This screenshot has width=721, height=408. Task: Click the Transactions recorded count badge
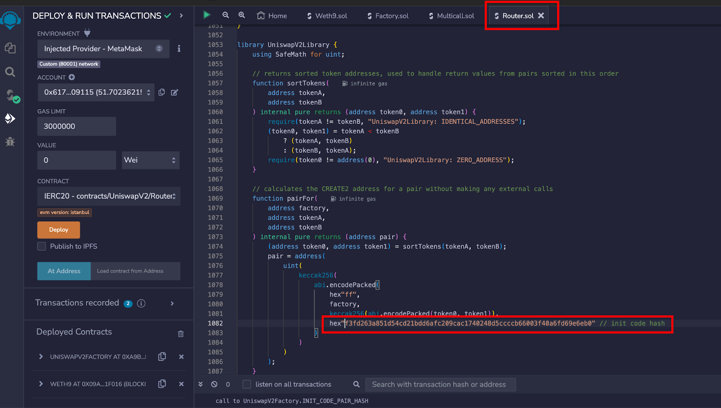point(128,303)
